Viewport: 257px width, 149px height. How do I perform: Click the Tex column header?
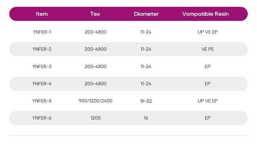pos(95,14)
